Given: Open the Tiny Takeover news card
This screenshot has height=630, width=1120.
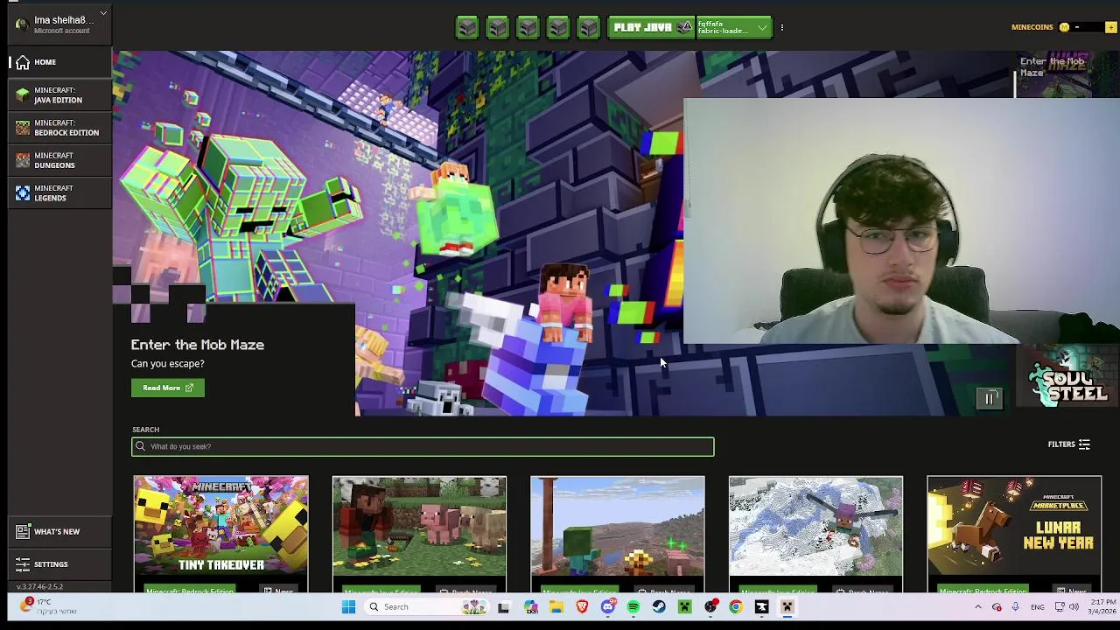Looking at the screenshot, I should tap(221, 534).
